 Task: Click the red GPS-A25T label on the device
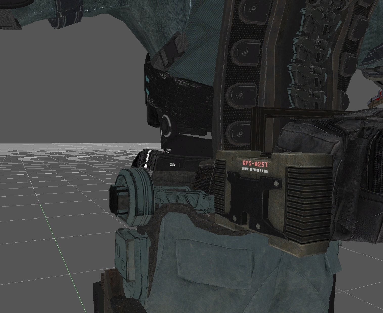255,164
